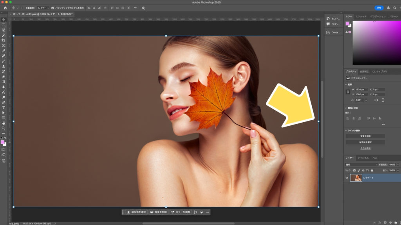The image size is (401, 225).
Task: Open the レイヤー auto-select target dropdown
Action: tap(43, 8)
